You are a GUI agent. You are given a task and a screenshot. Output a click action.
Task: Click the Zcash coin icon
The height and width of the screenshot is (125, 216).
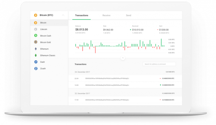pos(36,68)
